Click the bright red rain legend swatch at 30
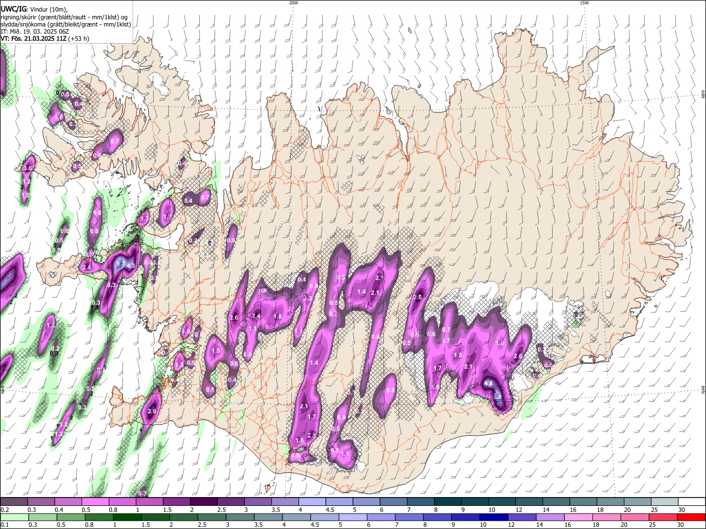 691,517
